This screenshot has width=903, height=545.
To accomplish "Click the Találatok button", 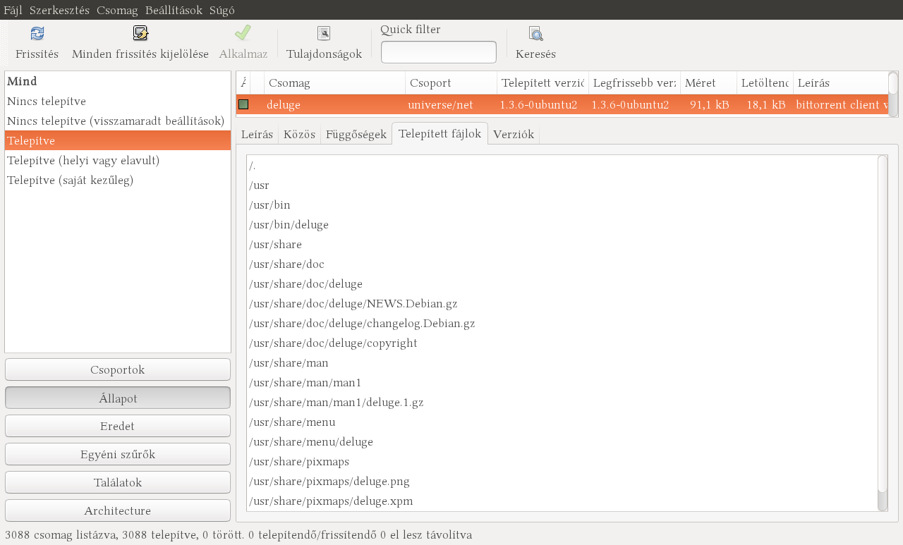I will click(x=118, y=482).
